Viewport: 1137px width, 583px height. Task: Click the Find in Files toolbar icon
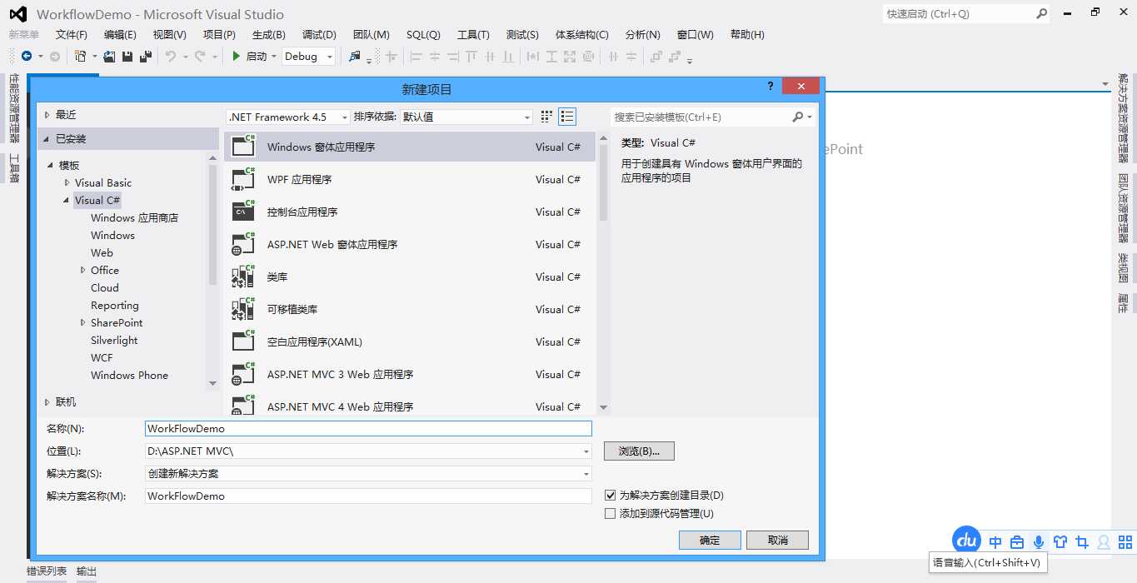[x=355, y=56]
